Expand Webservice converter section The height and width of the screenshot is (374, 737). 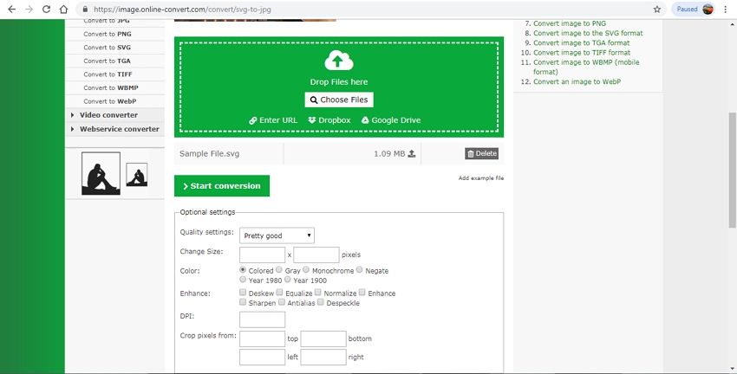119,129
